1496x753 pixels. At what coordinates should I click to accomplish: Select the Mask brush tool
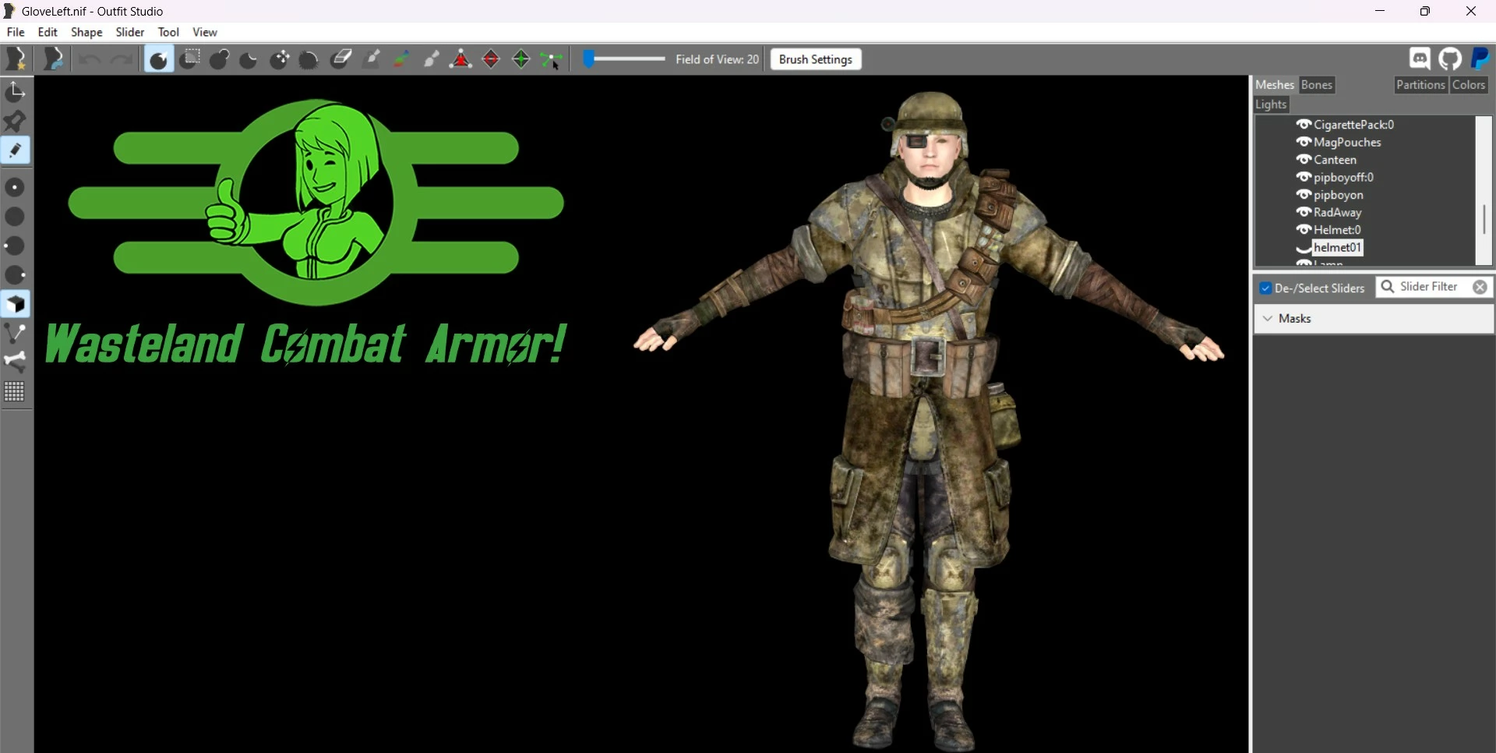tap(189, 59)
